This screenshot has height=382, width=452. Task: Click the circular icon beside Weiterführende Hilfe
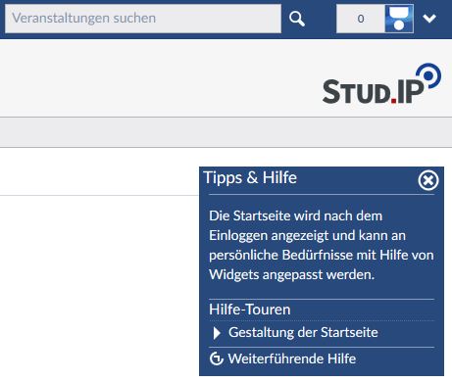click(217, 358)
